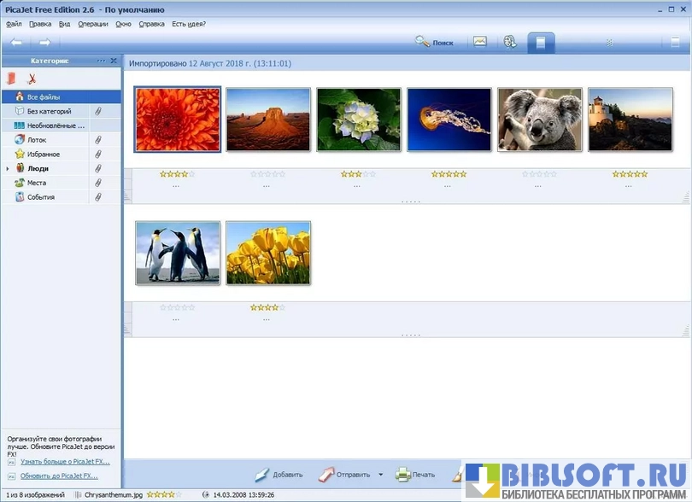Open the Операции menu
Screen dimensions: 692x502
point(93,24)
